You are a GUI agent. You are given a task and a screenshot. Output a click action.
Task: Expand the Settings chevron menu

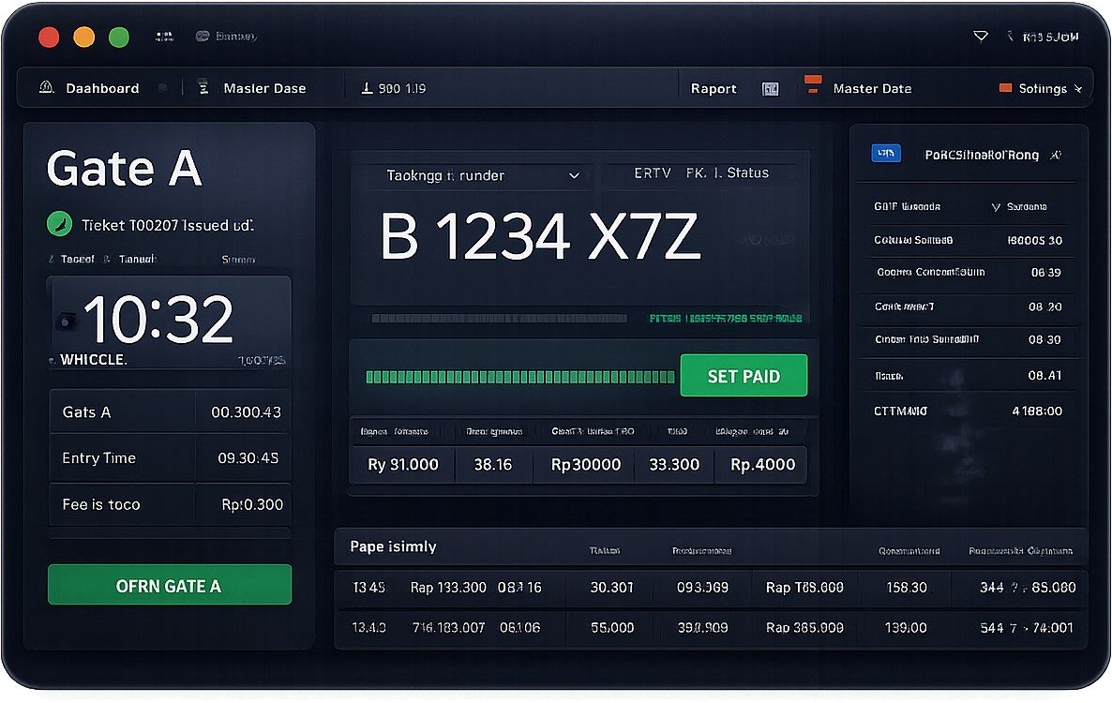pyautogui.click(x=1080, y=87)
